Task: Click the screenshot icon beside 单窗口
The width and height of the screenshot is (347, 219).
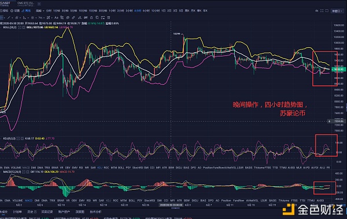Action: tap(327, 10)
